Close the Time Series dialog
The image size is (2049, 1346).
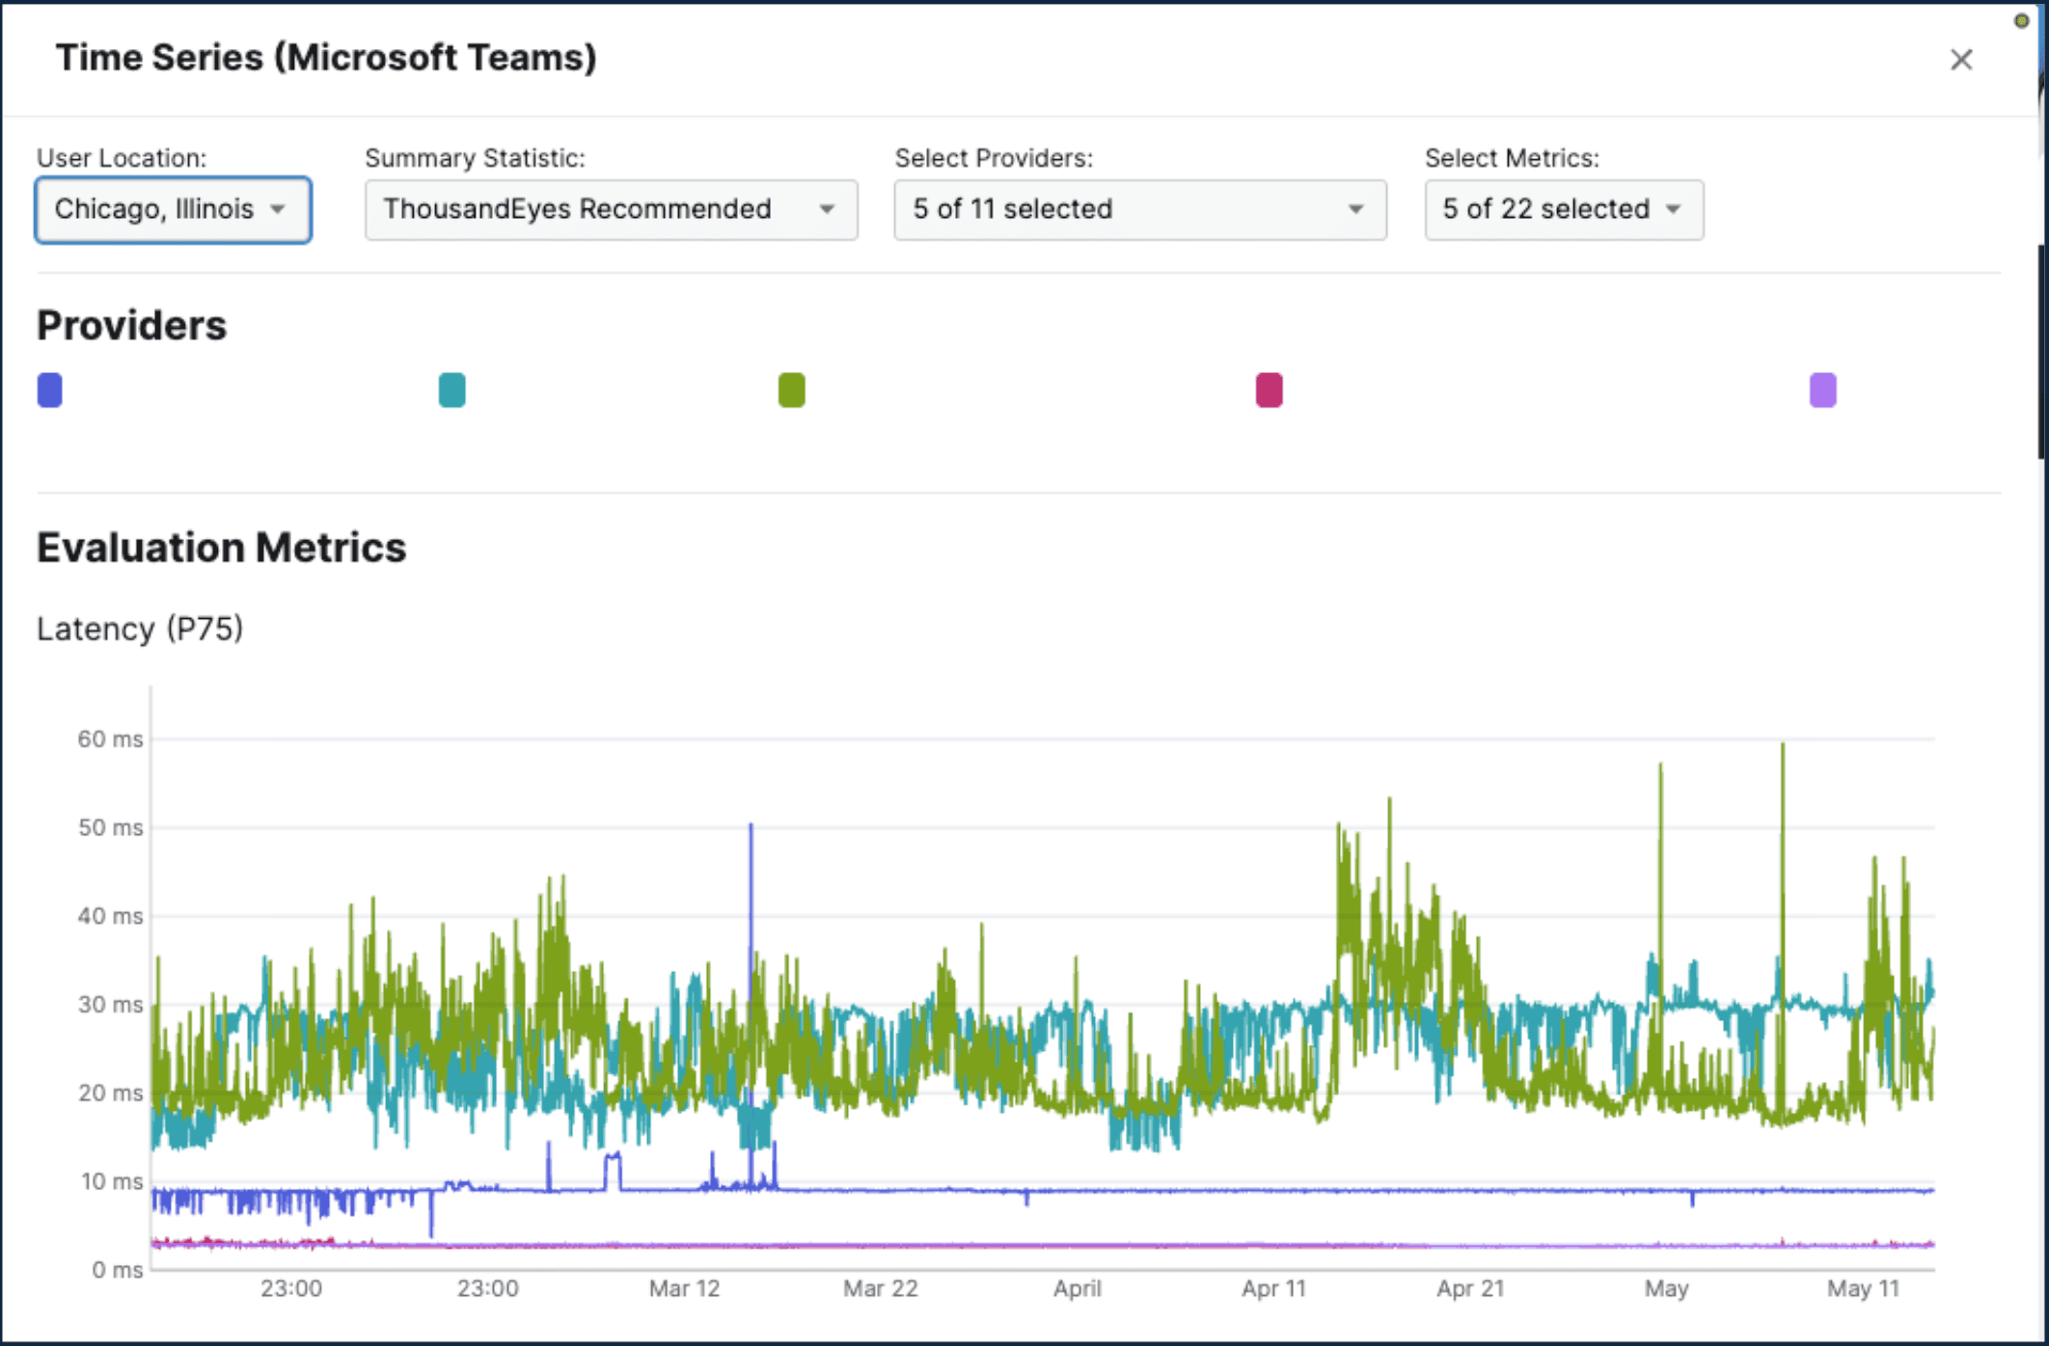pos(1960,60)
